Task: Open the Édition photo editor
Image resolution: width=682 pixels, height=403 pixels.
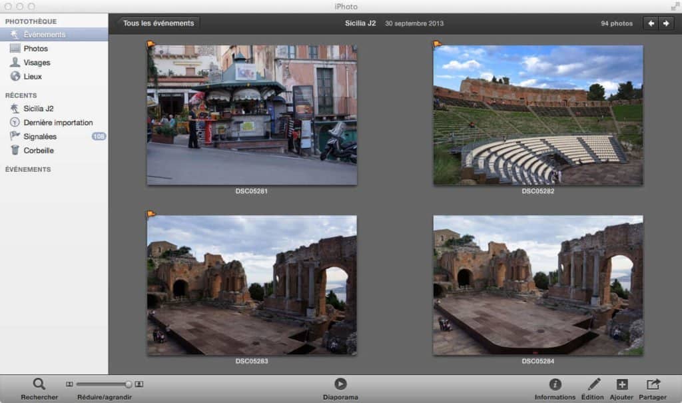Action: coord(593,385)
